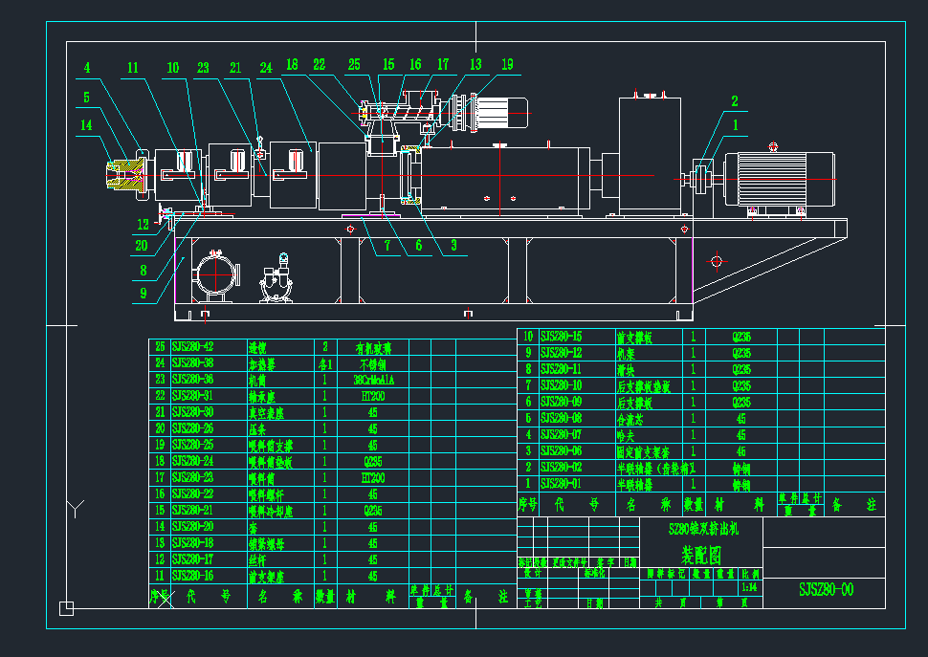Select part label 9 near the frame
This screenshot has width=928, height=657.
[x=144, y=294]
